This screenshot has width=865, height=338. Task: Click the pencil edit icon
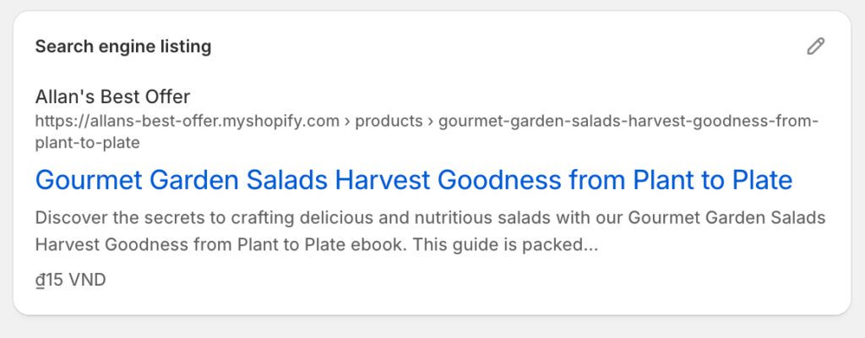pyautogui.click(x=815, y=46)
